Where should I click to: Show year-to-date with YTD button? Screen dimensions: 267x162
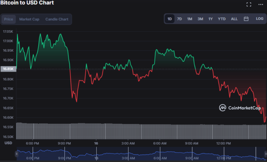coord(222,19)
